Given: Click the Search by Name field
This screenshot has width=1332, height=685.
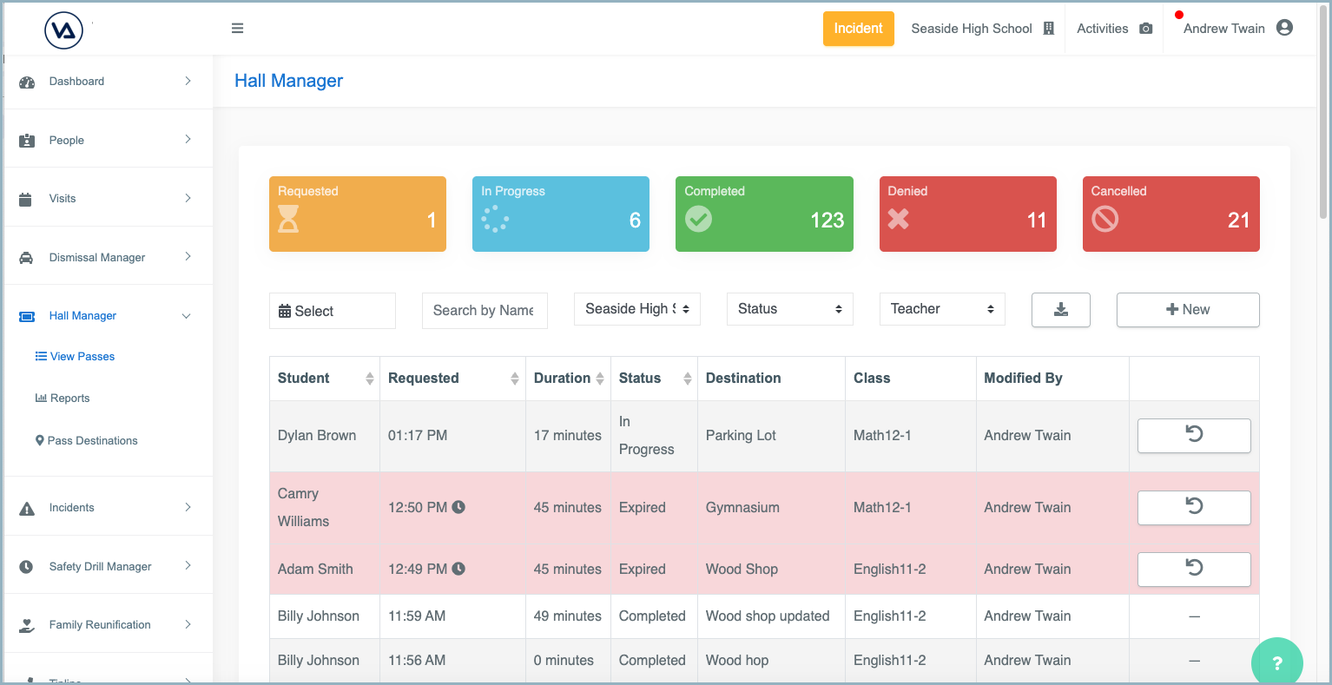Looking at the screenshot, I should [485, 311].
